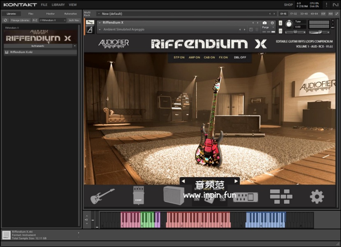Toggle STP ON stompbox switch
The width and height of the screenshot is (341, 247).
tap(179, 58)
